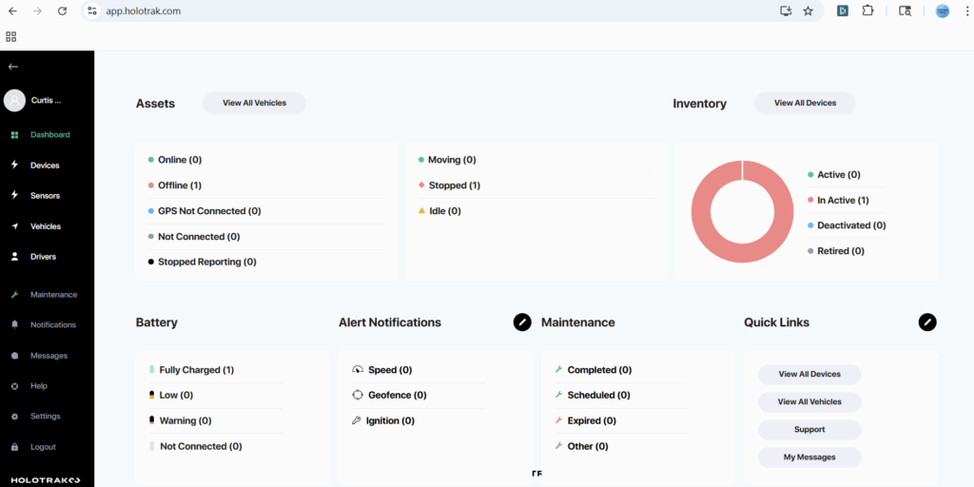
Task: Click the Maintenance wrench icon in sidebar
Action: click(x=15, y=295)
